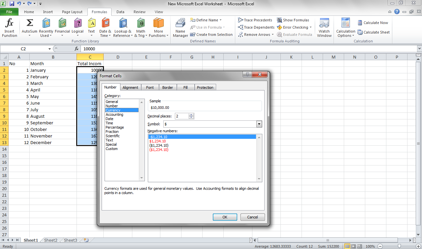
Task: Click Trace Precedents in Formula Auditing
Action: point(255,20)
